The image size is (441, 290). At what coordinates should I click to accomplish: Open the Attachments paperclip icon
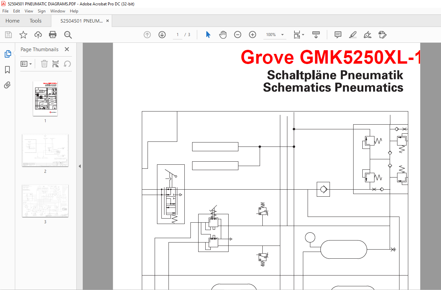tap(7, 85)
